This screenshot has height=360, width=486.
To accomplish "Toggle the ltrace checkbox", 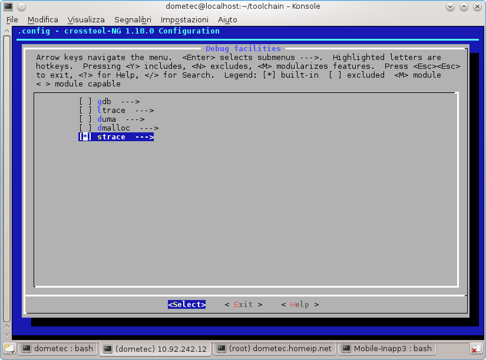I will pos(85,110).
